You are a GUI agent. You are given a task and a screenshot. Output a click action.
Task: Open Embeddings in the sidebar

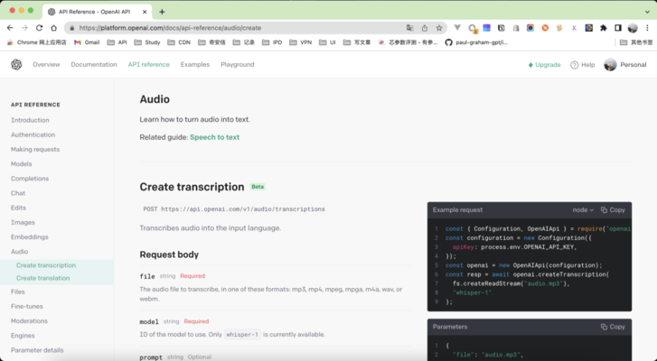pos(30,236)
